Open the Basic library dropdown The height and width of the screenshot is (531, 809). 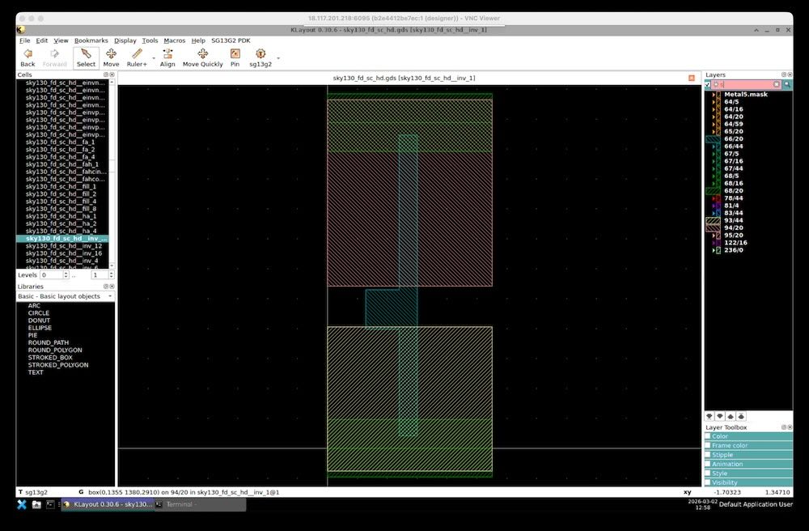pos(65,296)
